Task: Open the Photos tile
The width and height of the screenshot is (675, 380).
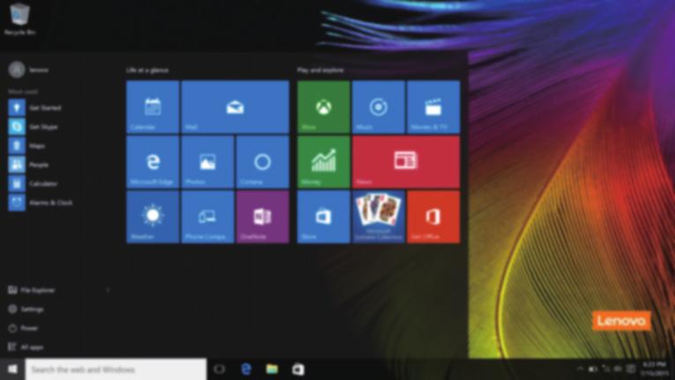Action: (207, 162)
